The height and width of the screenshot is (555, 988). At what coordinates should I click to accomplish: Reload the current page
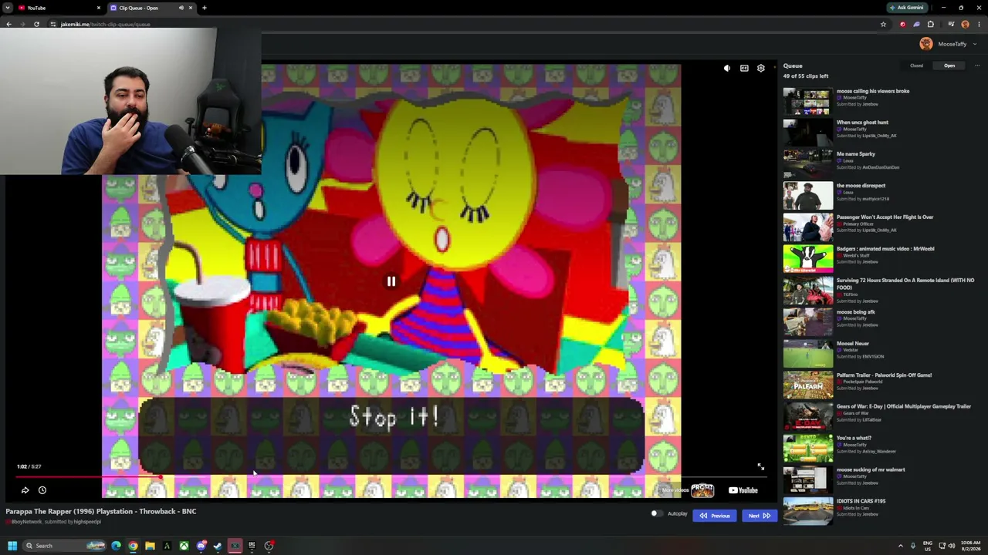tap(36, 25)
